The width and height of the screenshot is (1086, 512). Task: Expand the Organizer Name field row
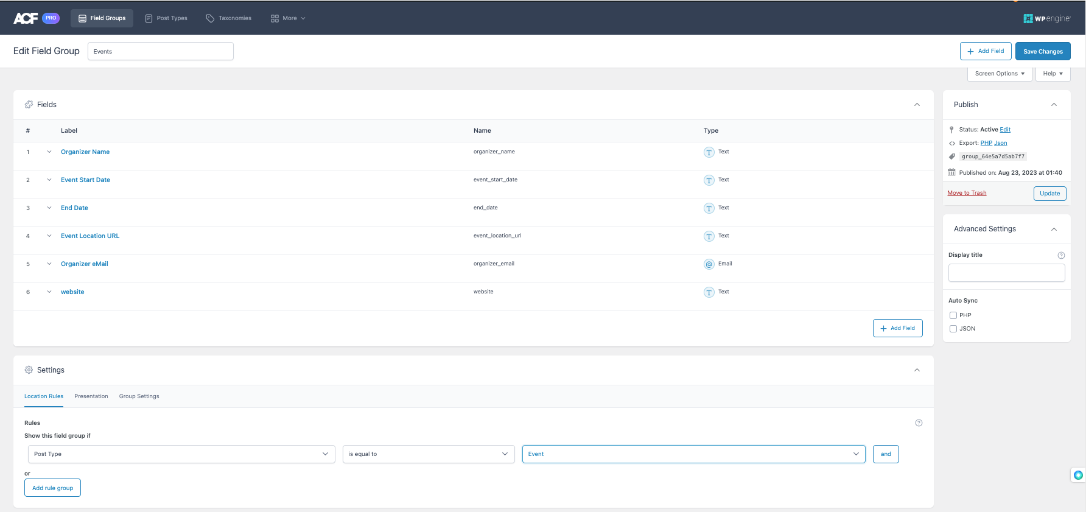pyautogui.click(x=49, y=152)
